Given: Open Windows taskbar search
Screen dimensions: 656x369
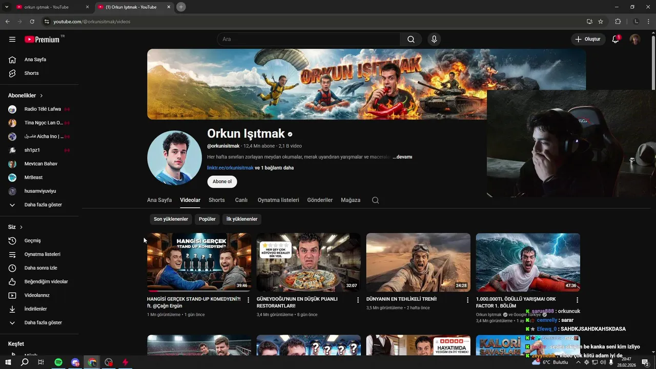Looking at the screenshot, I should tap(25, 362).
